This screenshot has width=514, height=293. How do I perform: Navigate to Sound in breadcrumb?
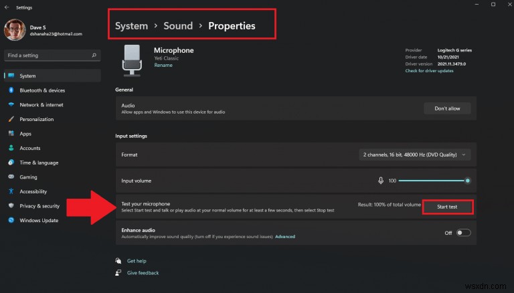178,26
